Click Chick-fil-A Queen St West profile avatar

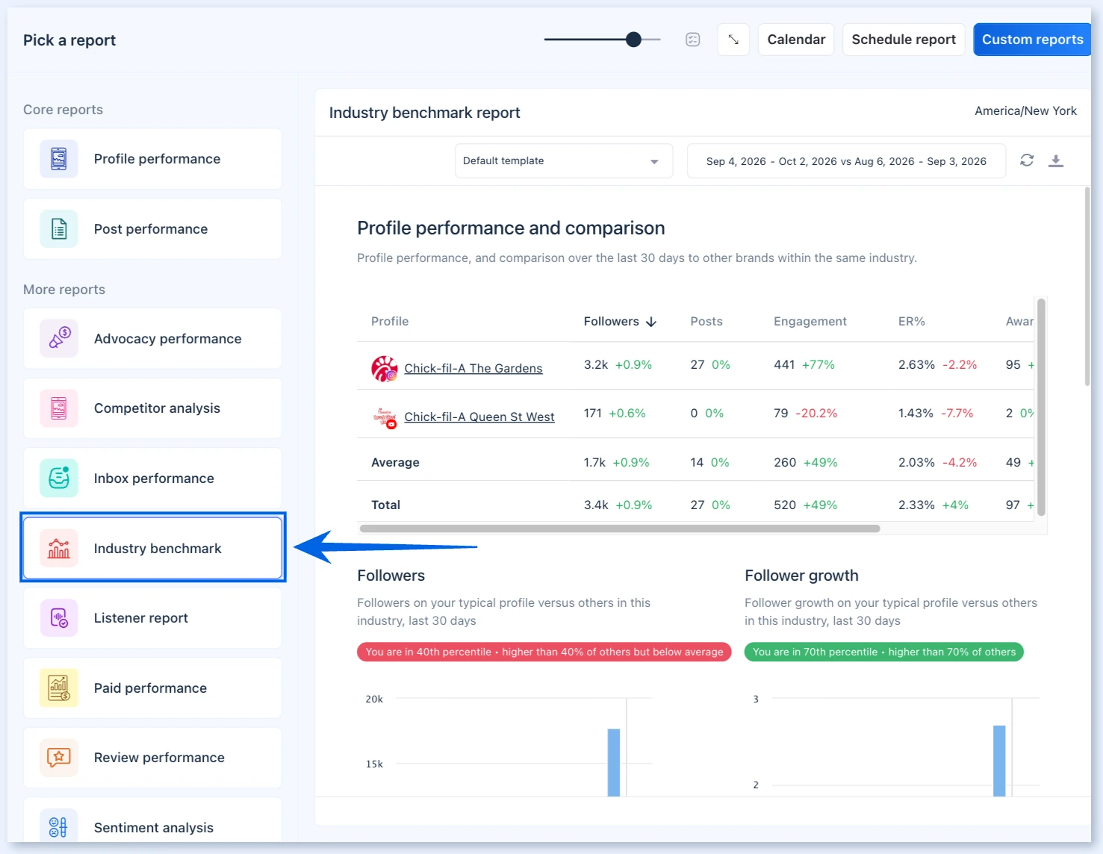[x=385, y=417]
